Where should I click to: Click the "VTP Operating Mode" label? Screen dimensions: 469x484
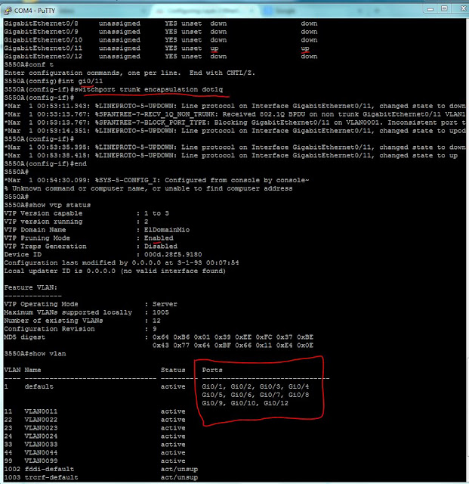pos(41,304)
